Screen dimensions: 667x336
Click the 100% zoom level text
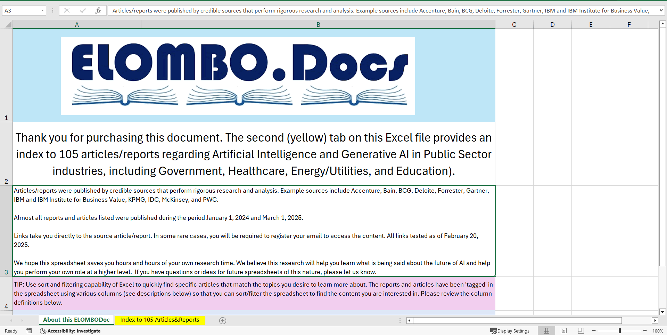coord(658,331)
